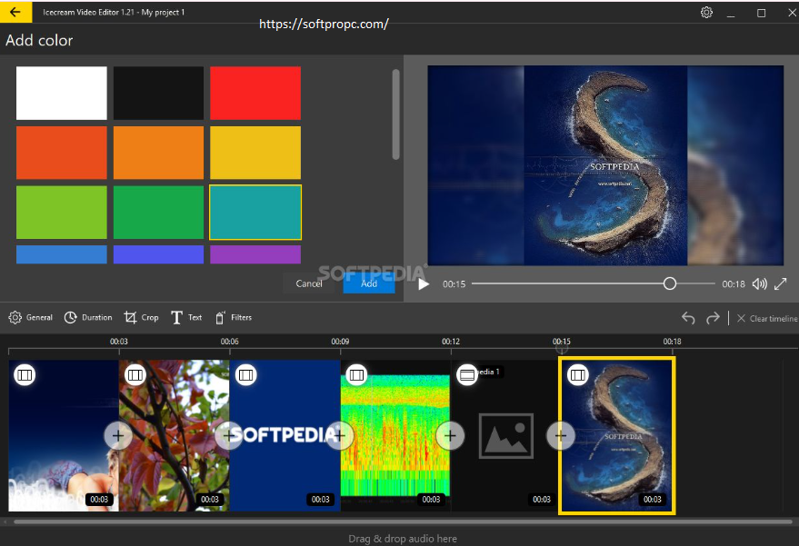
Task: Mute the preview volume speaker icon
Action: coord(759,284)
